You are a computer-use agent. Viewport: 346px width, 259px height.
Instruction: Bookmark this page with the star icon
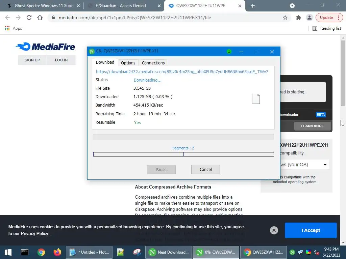tap(285, 18)
